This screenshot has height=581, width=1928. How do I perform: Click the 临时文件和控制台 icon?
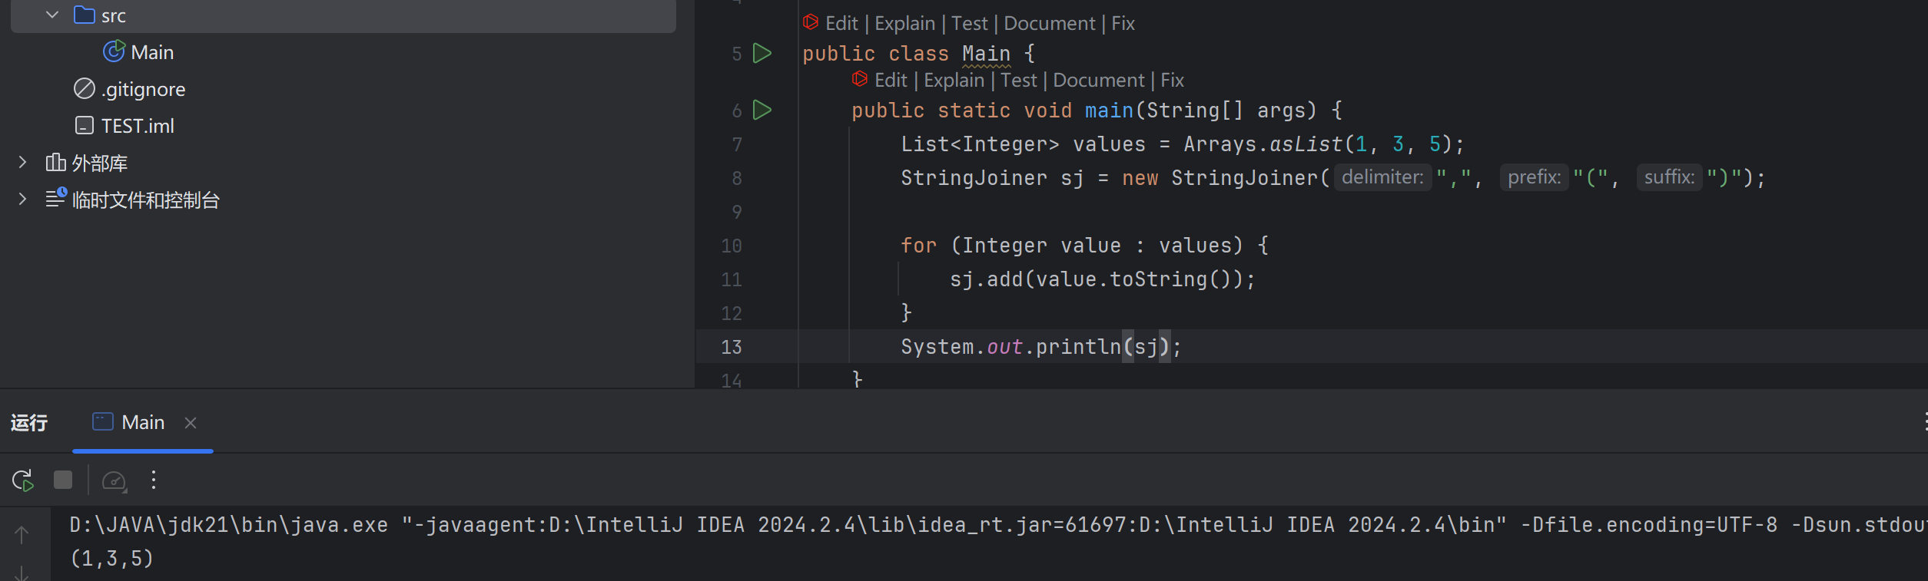tap(56, 199)
